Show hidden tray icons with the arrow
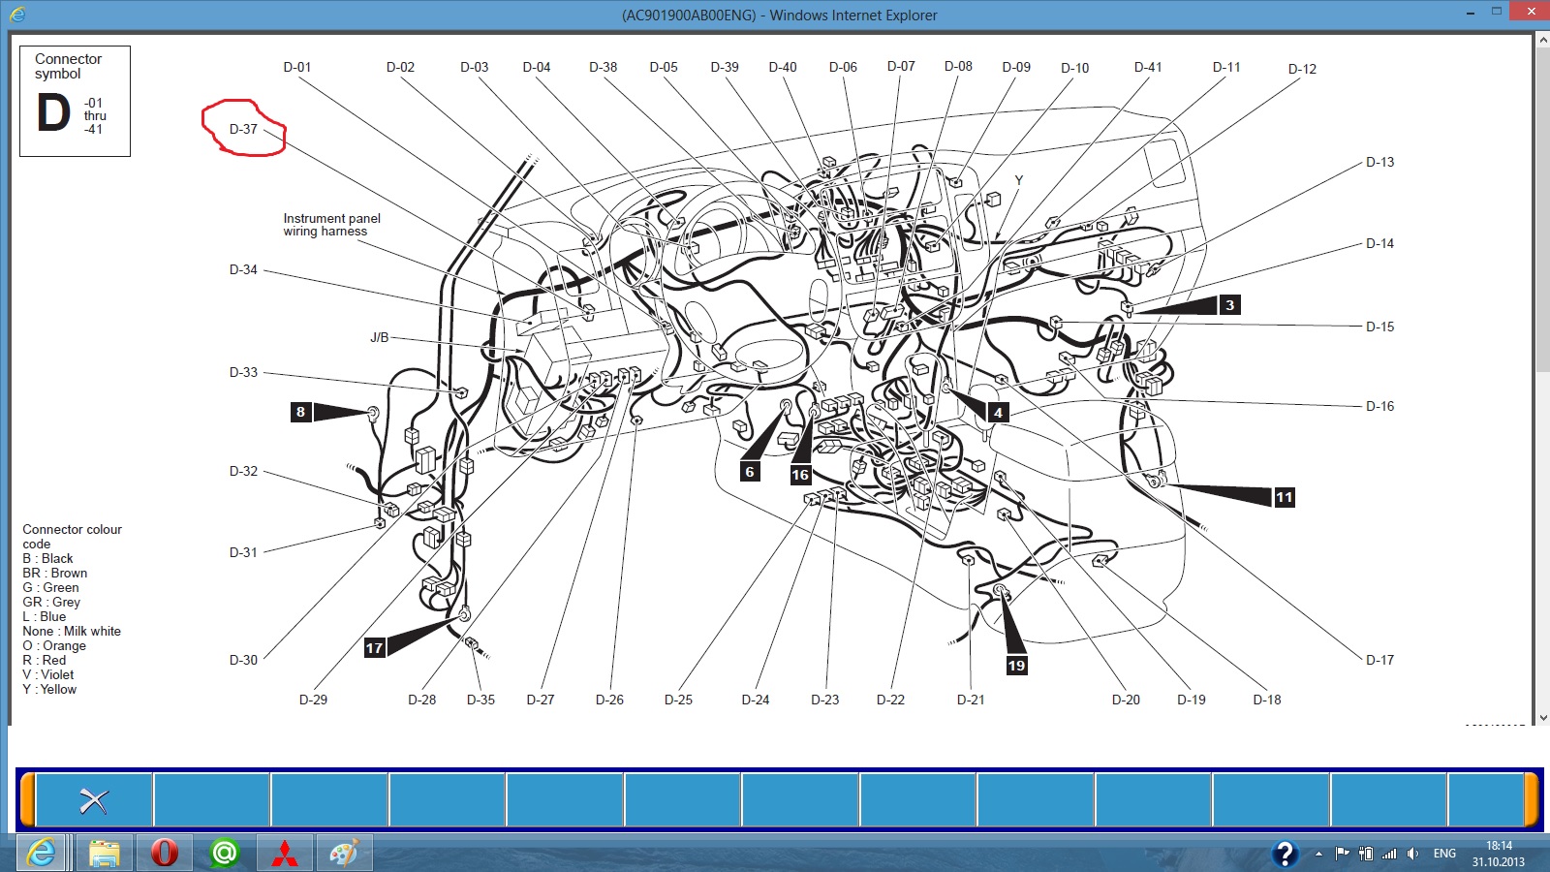 coord(1318,854)
